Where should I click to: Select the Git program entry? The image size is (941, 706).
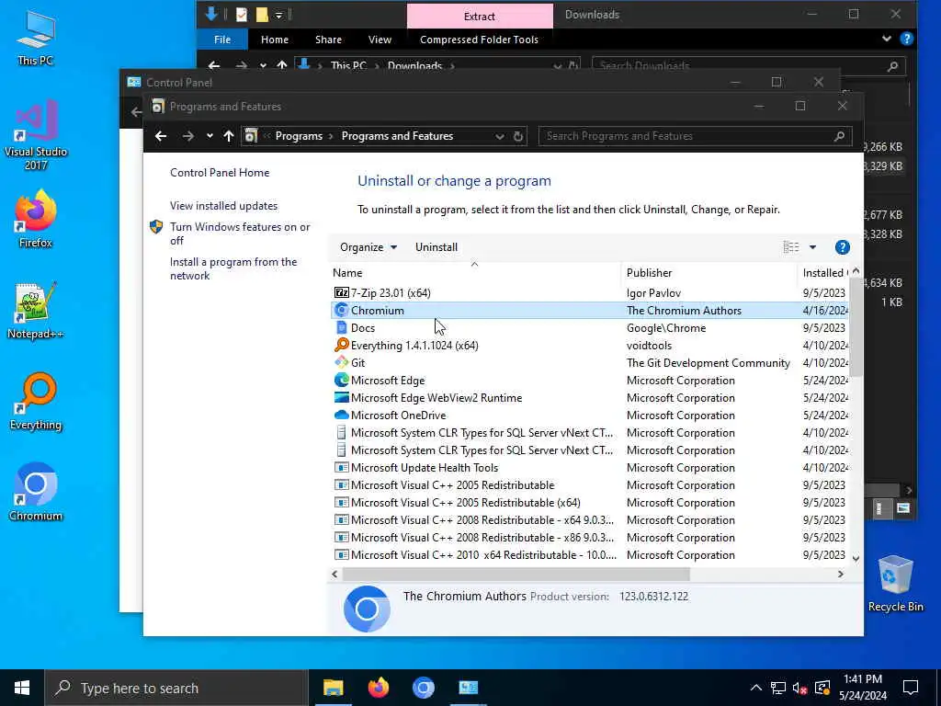pos(590,362)
